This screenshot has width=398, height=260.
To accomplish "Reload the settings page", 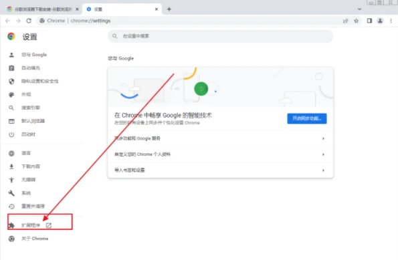I will point(29,21).
